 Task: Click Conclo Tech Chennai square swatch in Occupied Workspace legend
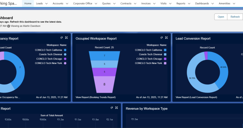coord(165,54)
